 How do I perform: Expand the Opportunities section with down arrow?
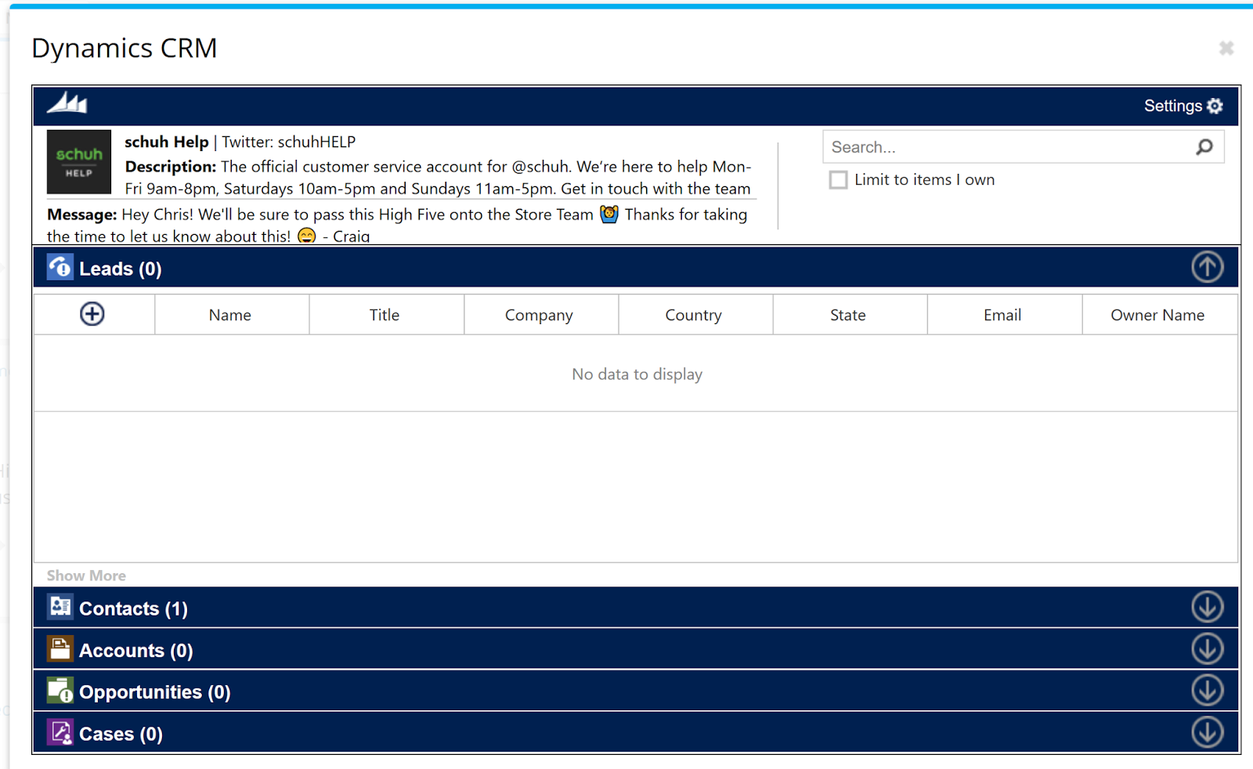1208,691
